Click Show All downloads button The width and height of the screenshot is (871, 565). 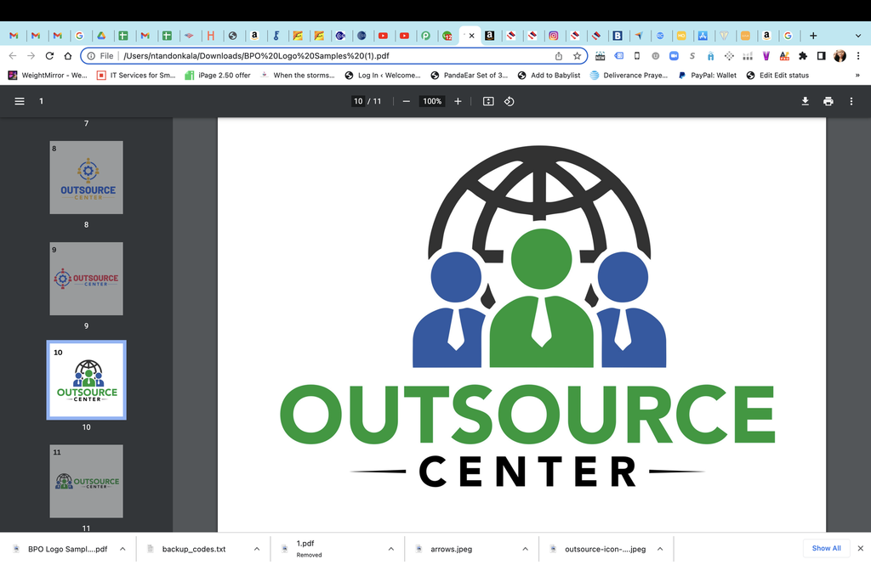[x=826, y=548]
